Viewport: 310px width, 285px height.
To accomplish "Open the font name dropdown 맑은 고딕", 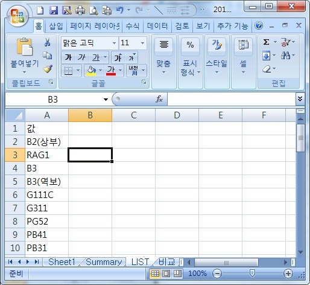I will coord(114,43).
